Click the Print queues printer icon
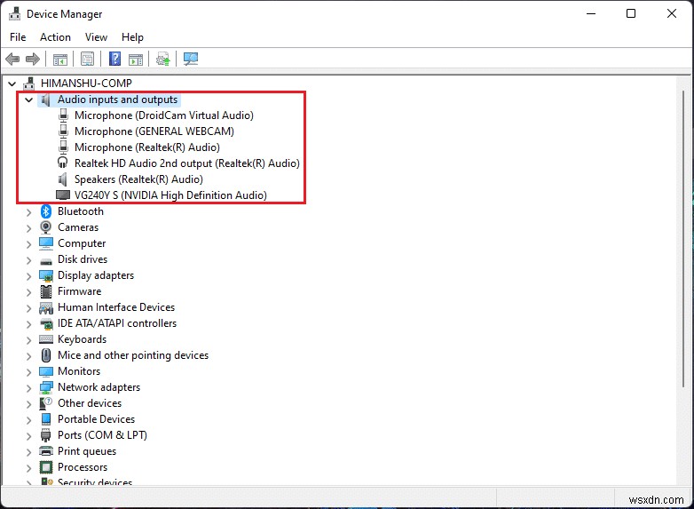The image size is (694, 509). coord(46,451)
